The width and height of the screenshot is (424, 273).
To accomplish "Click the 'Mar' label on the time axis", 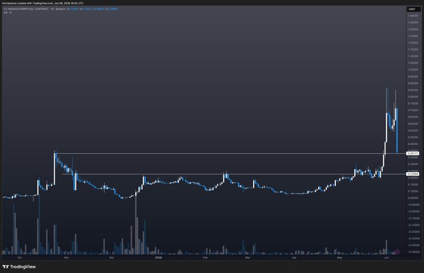I will (247, 257).
